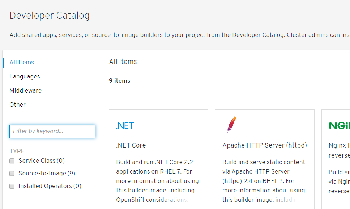Focus the Filter by keyword field

52,131
